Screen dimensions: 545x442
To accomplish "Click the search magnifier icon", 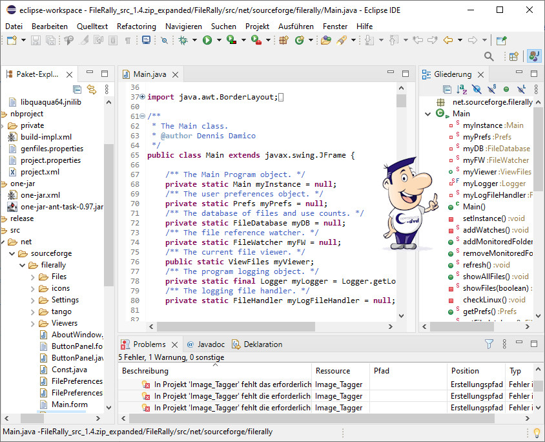I will (489, 57).
